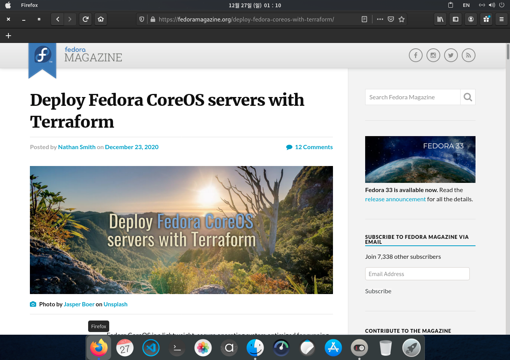
Task: Click the address bar URL
Action: point(246,19)
